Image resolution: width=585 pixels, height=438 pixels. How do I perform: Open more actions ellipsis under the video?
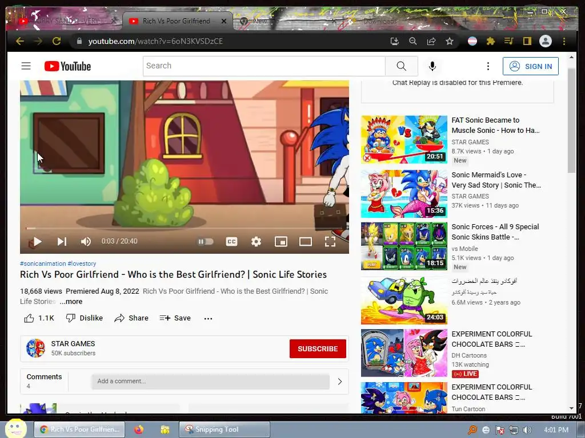[x=208, y=318]
